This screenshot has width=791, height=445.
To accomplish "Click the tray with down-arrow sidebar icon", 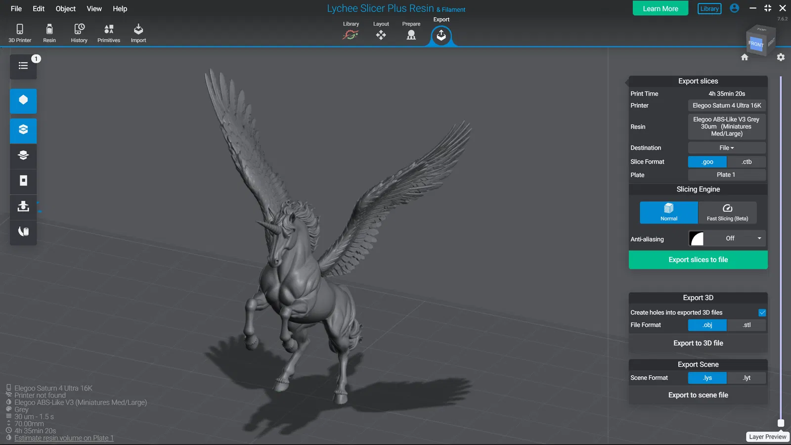I will click(x=23, y=206).
